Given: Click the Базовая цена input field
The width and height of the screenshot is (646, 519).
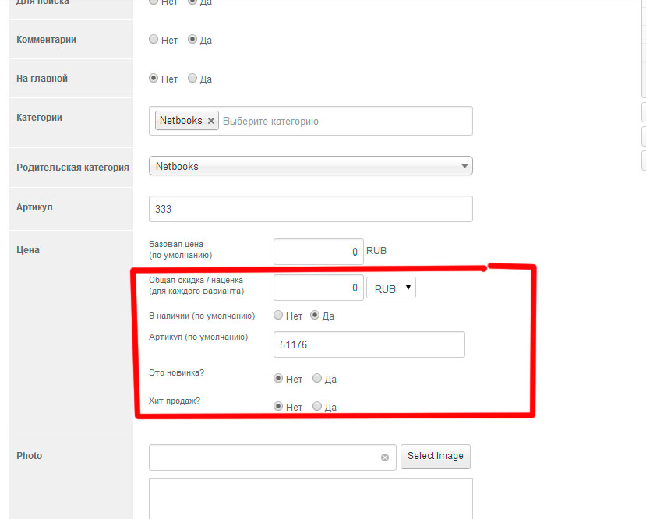Looking at the screenshot, I should [x=318, y=252].
